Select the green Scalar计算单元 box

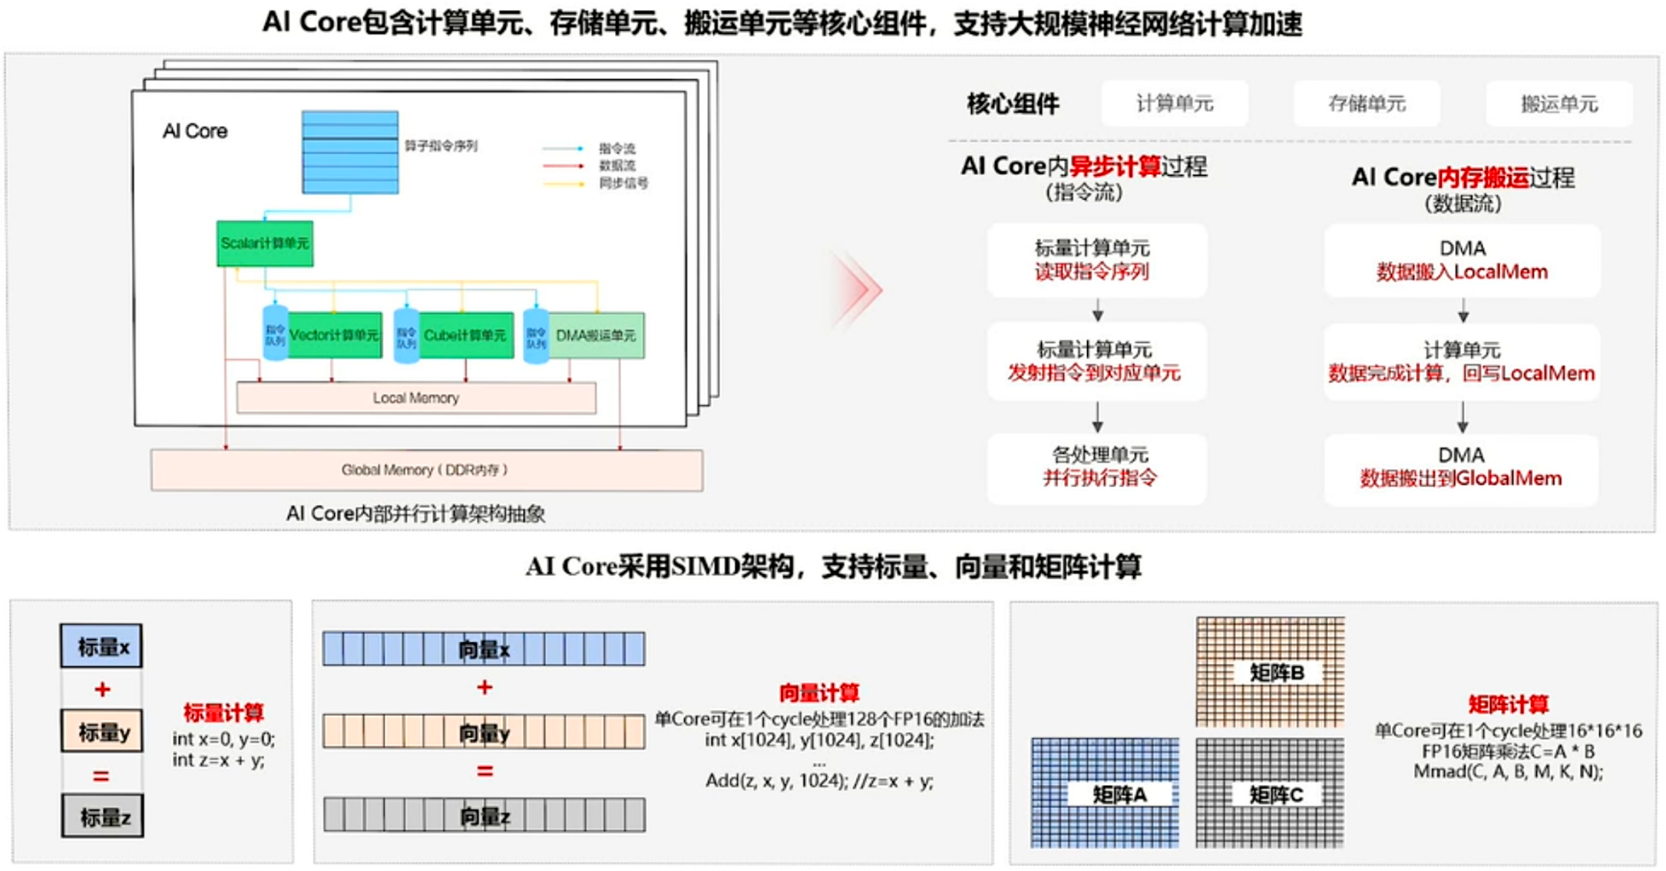pos(265,244)
